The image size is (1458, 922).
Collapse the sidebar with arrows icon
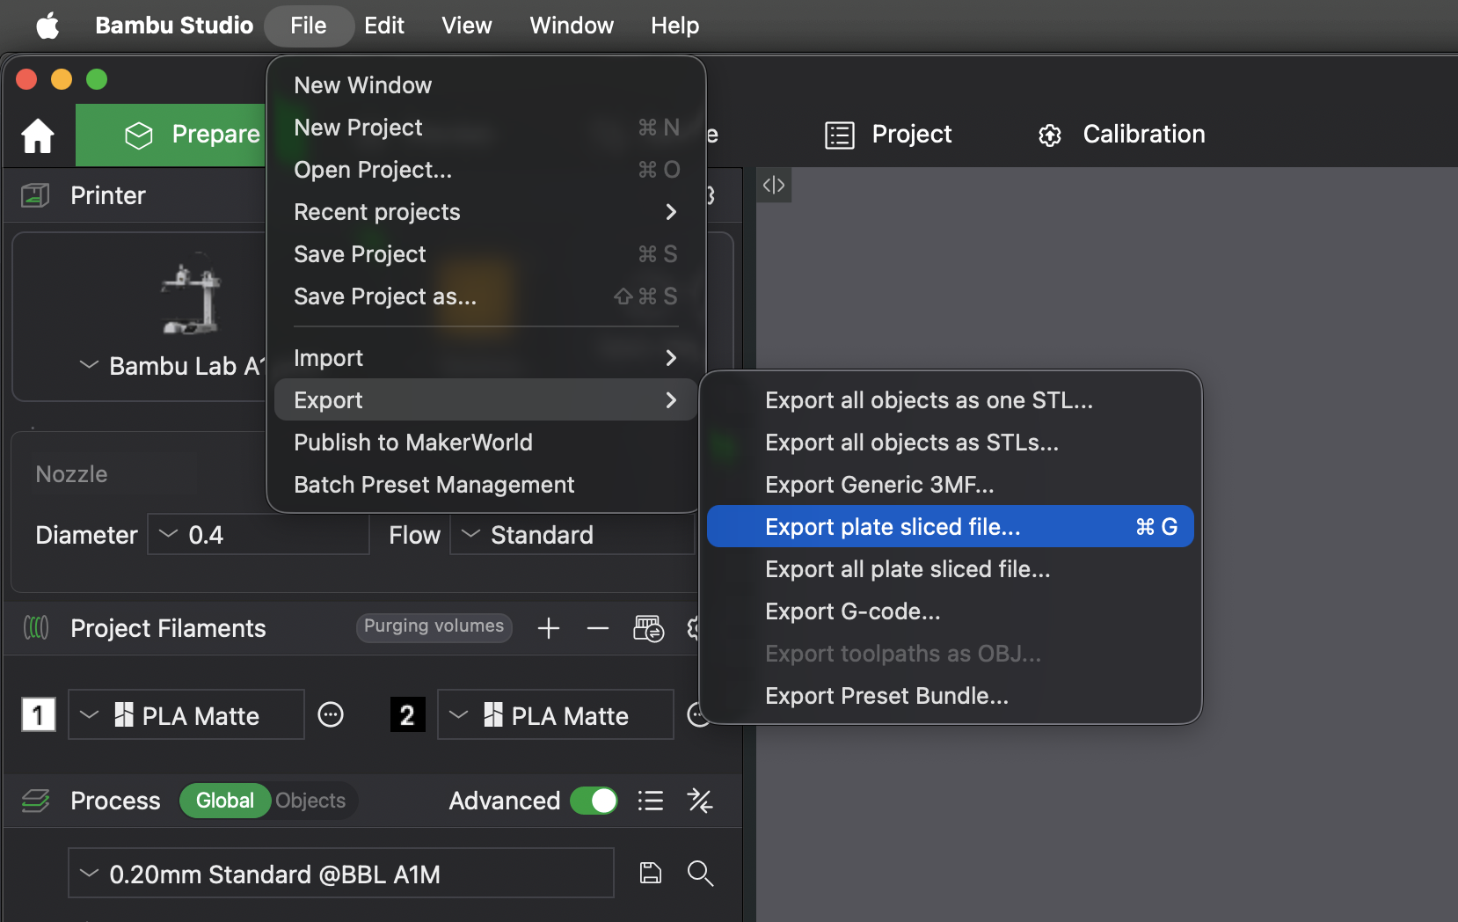(x=774, y=186)
